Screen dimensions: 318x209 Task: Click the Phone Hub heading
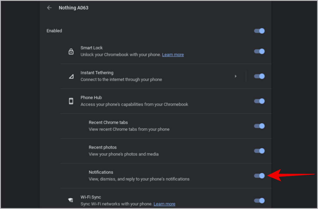tap(91, 98)
